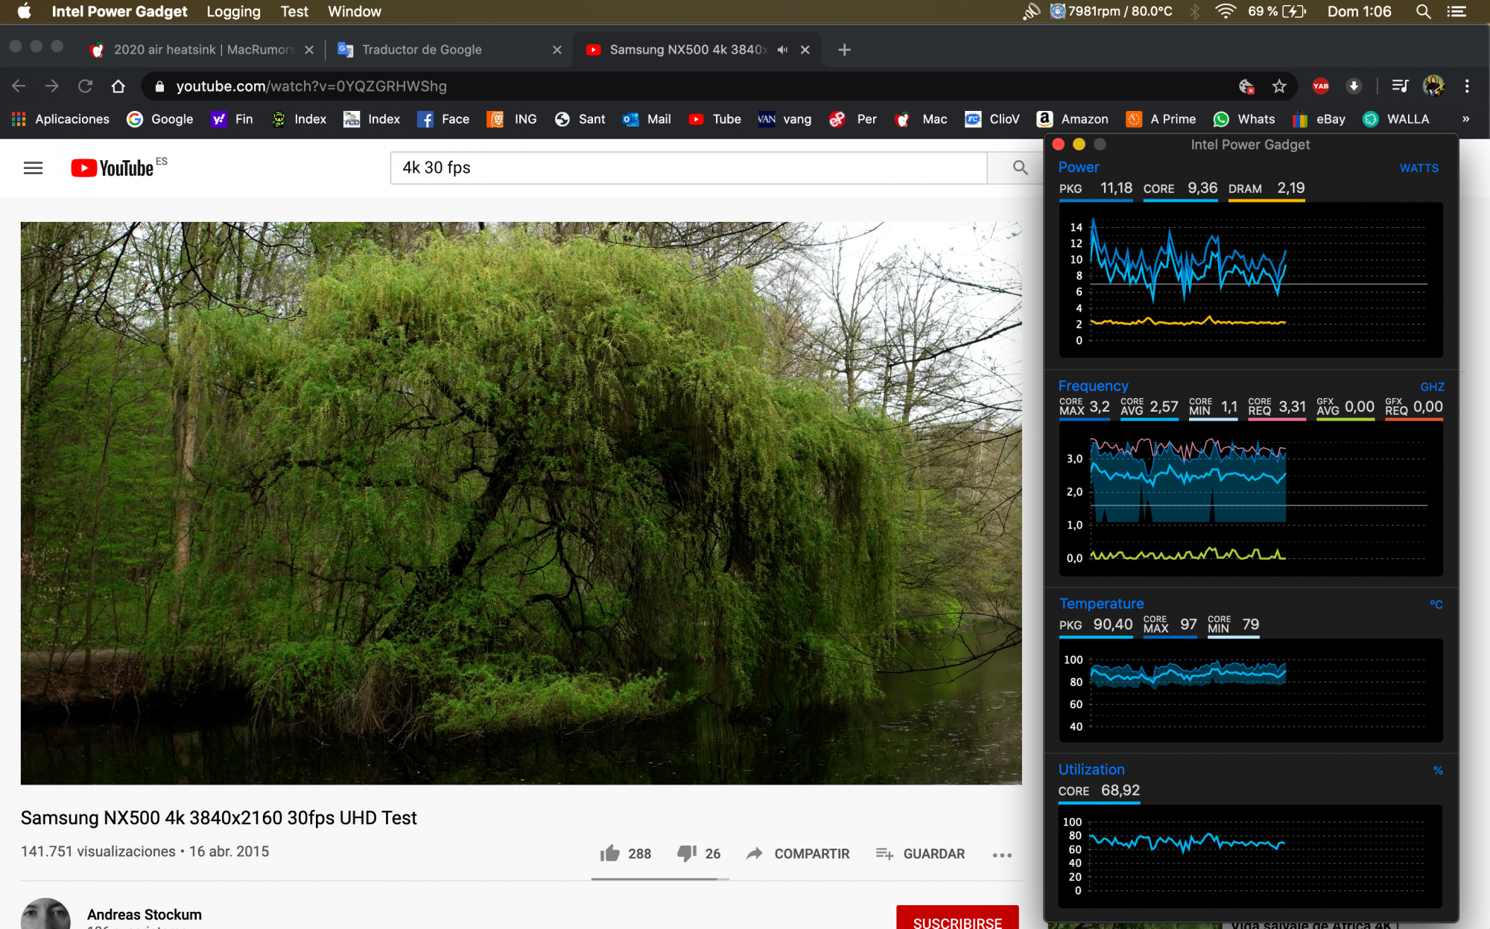Open the Notification Center list icon

point(1456,11)
